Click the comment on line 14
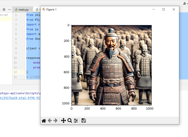This screenshot has height=137, width=188. point(33,77)
